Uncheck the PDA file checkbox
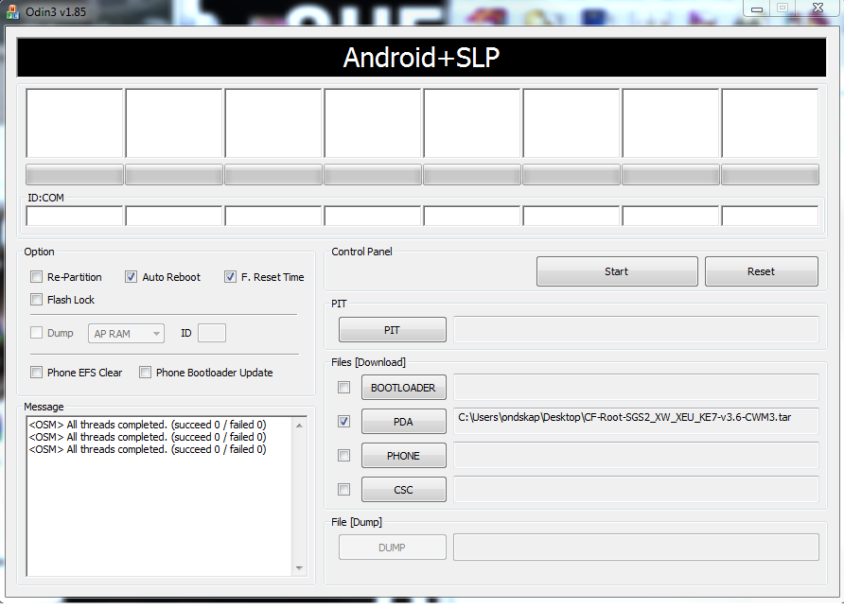The height and width of the screenshot is (609, 844). 344,421
